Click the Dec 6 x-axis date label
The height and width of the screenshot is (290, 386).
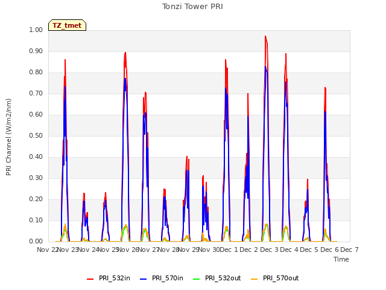[x=330, y=250]
